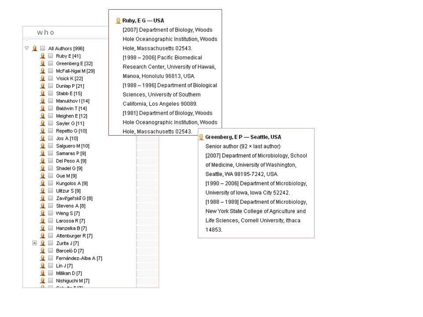
Task: Click 'Senior author (92 × last author)' text
Action: tap(243, 146)
